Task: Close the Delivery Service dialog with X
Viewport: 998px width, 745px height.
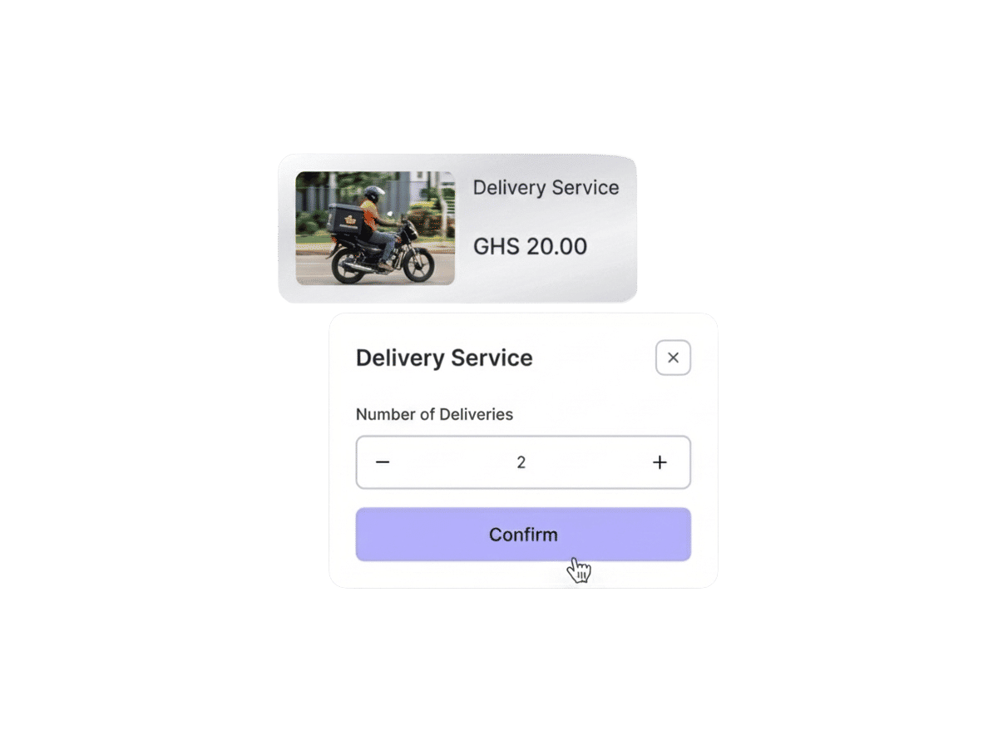Action: point(674,358)
